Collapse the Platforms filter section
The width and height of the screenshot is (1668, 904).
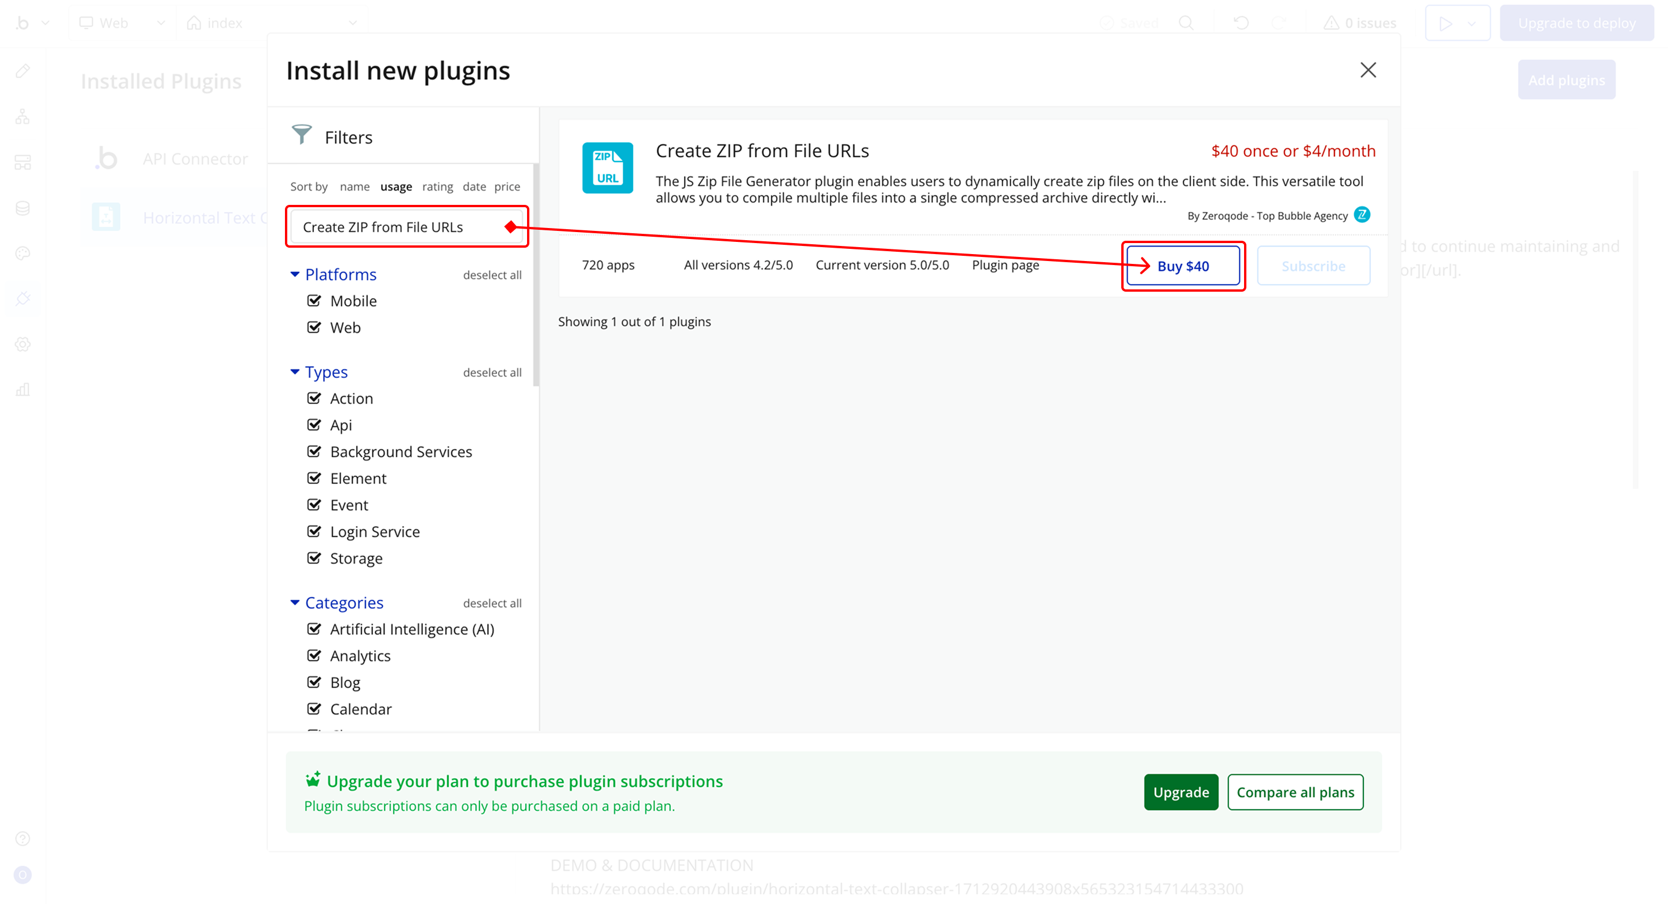pos(295,274)
